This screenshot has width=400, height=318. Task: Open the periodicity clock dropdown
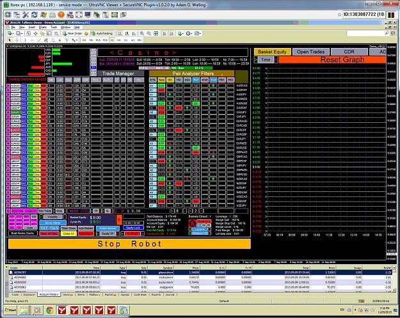[189, 33]
